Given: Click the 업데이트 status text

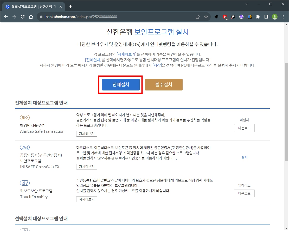Looking at the screenshot, I should 244,185.
